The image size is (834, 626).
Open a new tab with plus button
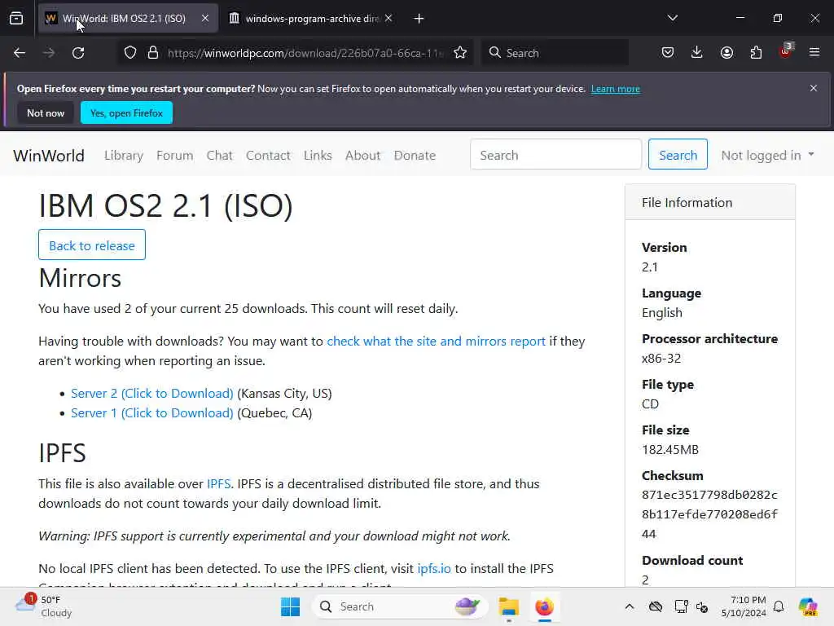pos(419,19)
